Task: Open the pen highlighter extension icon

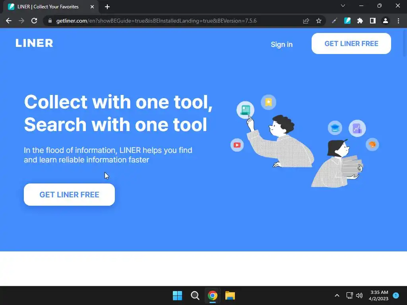Action: tap(334, 21)
